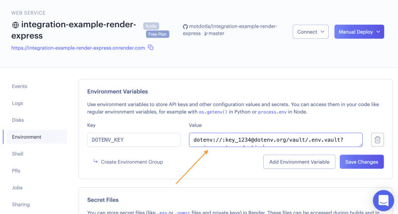Grab the value textarea resize handle
This screenshot has height=214, width=398.
coord(360,145)
